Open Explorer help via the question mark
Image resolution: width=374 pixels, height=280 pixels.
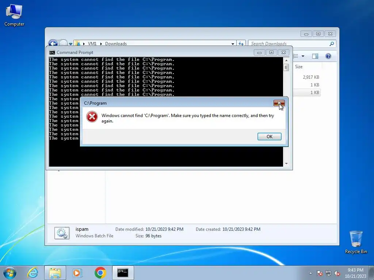328,56
